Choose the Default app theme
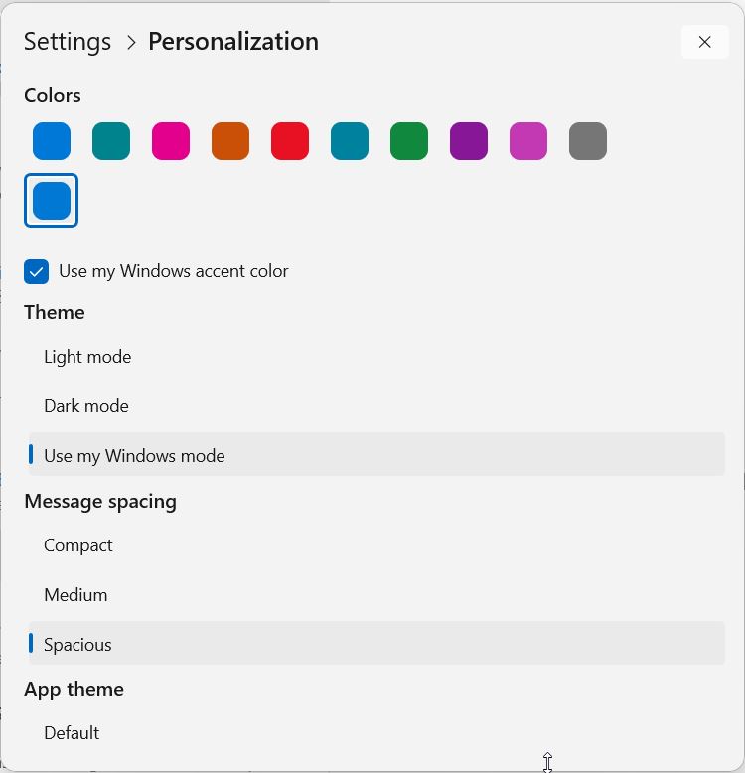Viewport: 745px width, 773px height. (x=72, y=733)
